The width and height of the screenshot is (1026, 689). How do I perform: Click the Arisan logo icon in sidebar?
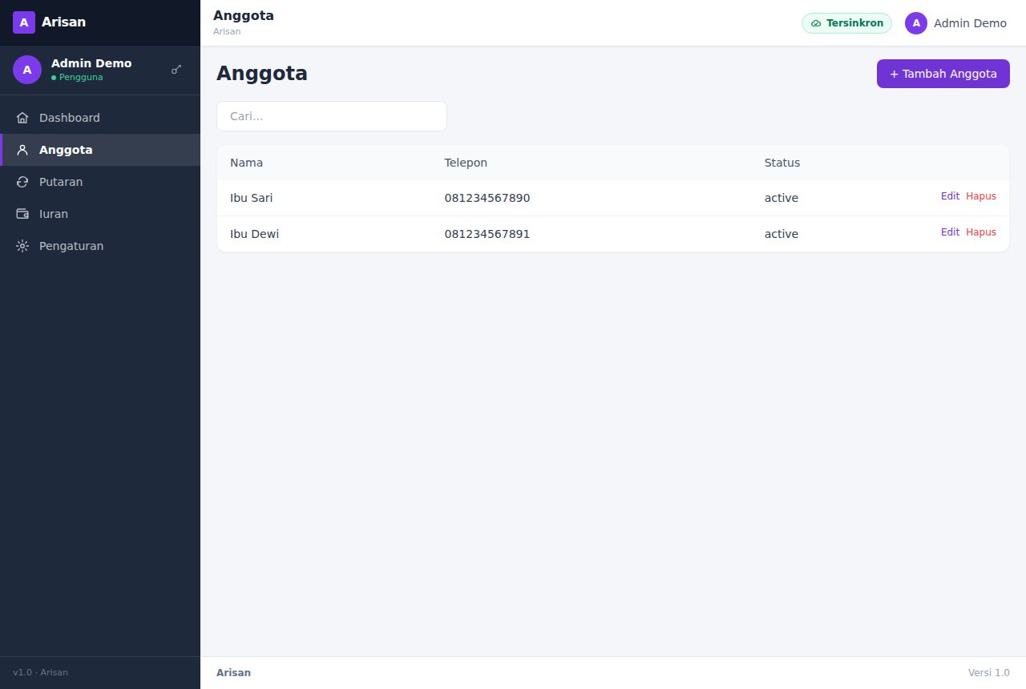24,22
